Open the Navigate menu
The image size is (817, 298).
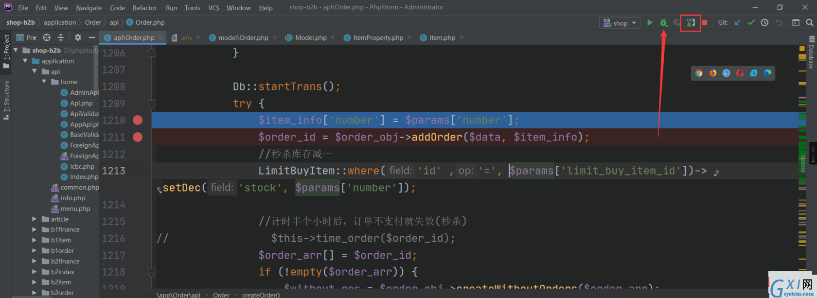(89, 8)
